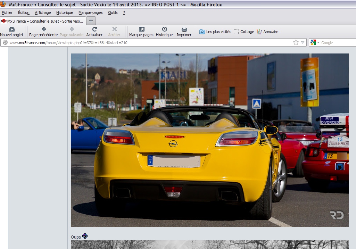Click the black and white photo below Oups

pos(209,244)
